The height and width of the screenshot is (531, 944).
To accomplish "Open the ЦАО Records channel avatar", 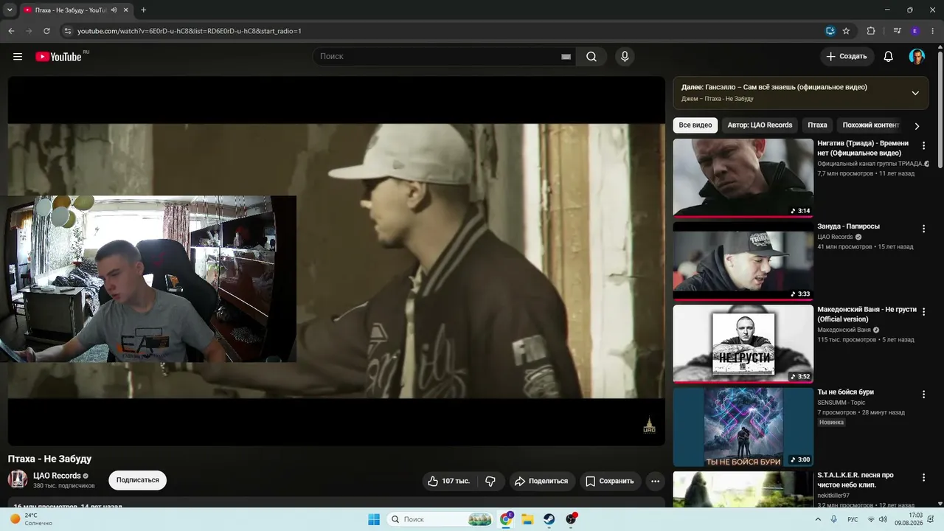I will coord(18,479).
